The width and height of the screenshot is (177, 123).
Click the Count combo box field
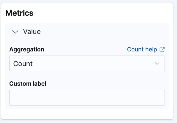(x=87, y=63)
